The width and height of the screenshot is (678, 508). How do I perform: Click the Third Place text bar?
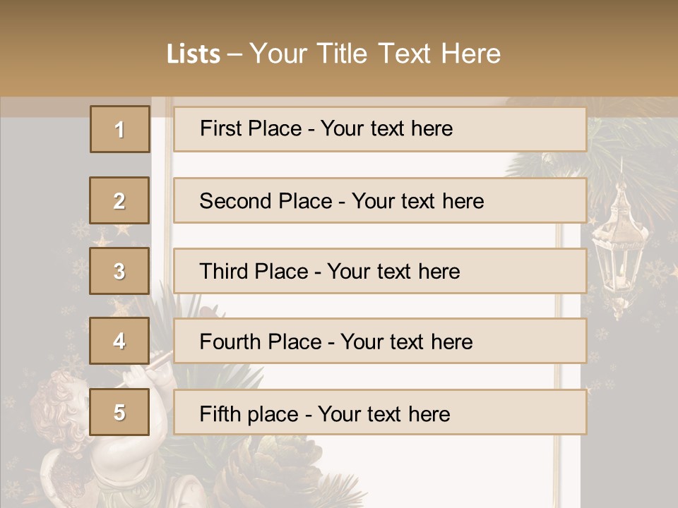tap(379, 271)
